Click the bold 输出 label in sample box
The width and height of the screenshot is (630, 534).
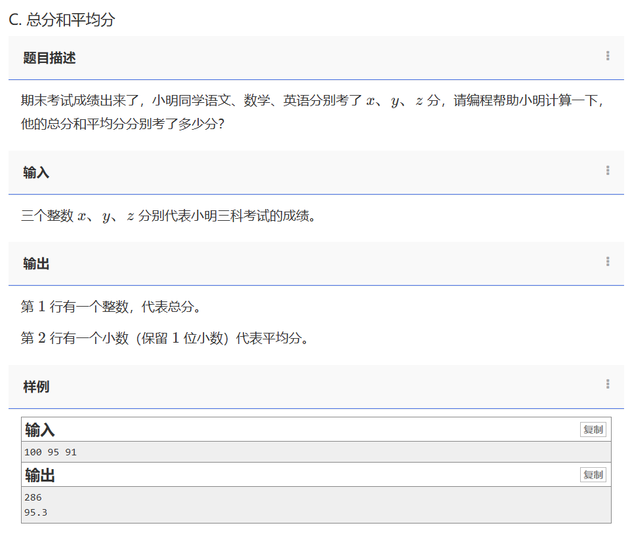(x=40, y=476)
